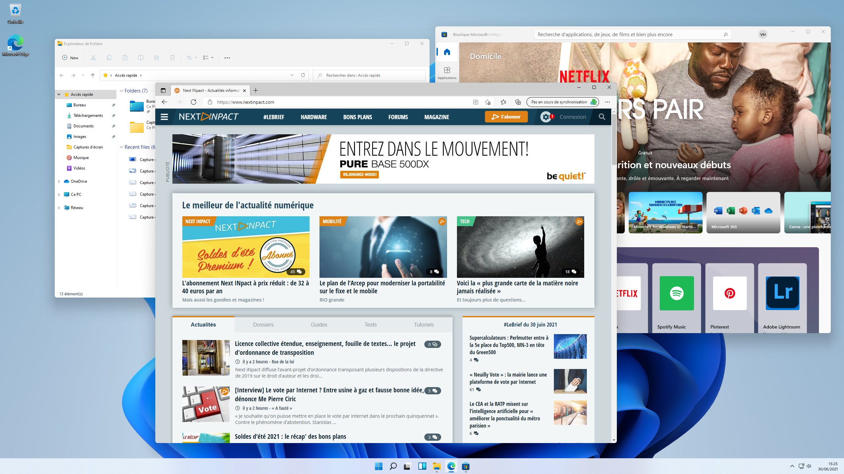
Task: Open the HARDWARE menu item
Action: click(314, 117)
